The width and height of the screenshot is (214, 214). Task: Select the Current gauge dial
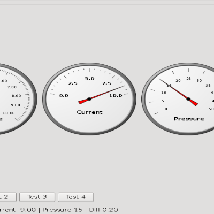click(89, 99)
